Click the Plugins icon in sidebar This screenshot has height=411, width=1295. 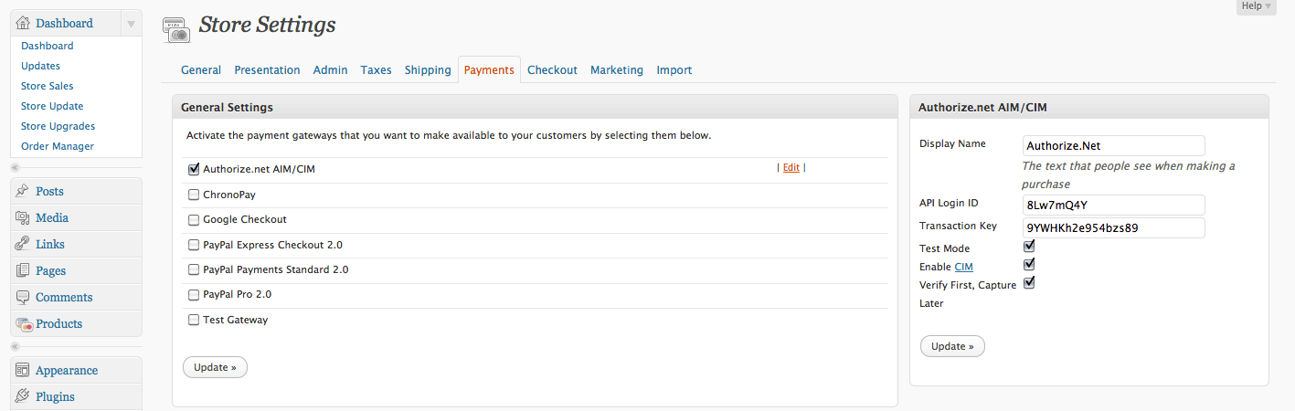pos(23,396)
